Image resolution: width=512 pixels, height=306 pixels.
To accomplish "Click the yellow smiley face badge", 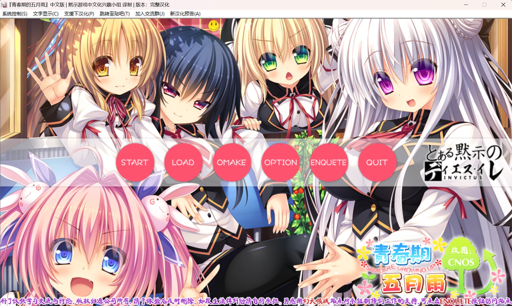I will pyautogui.click(x=213, y=26).
